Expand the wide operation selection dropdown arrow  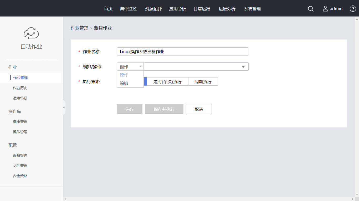point(243,67)
